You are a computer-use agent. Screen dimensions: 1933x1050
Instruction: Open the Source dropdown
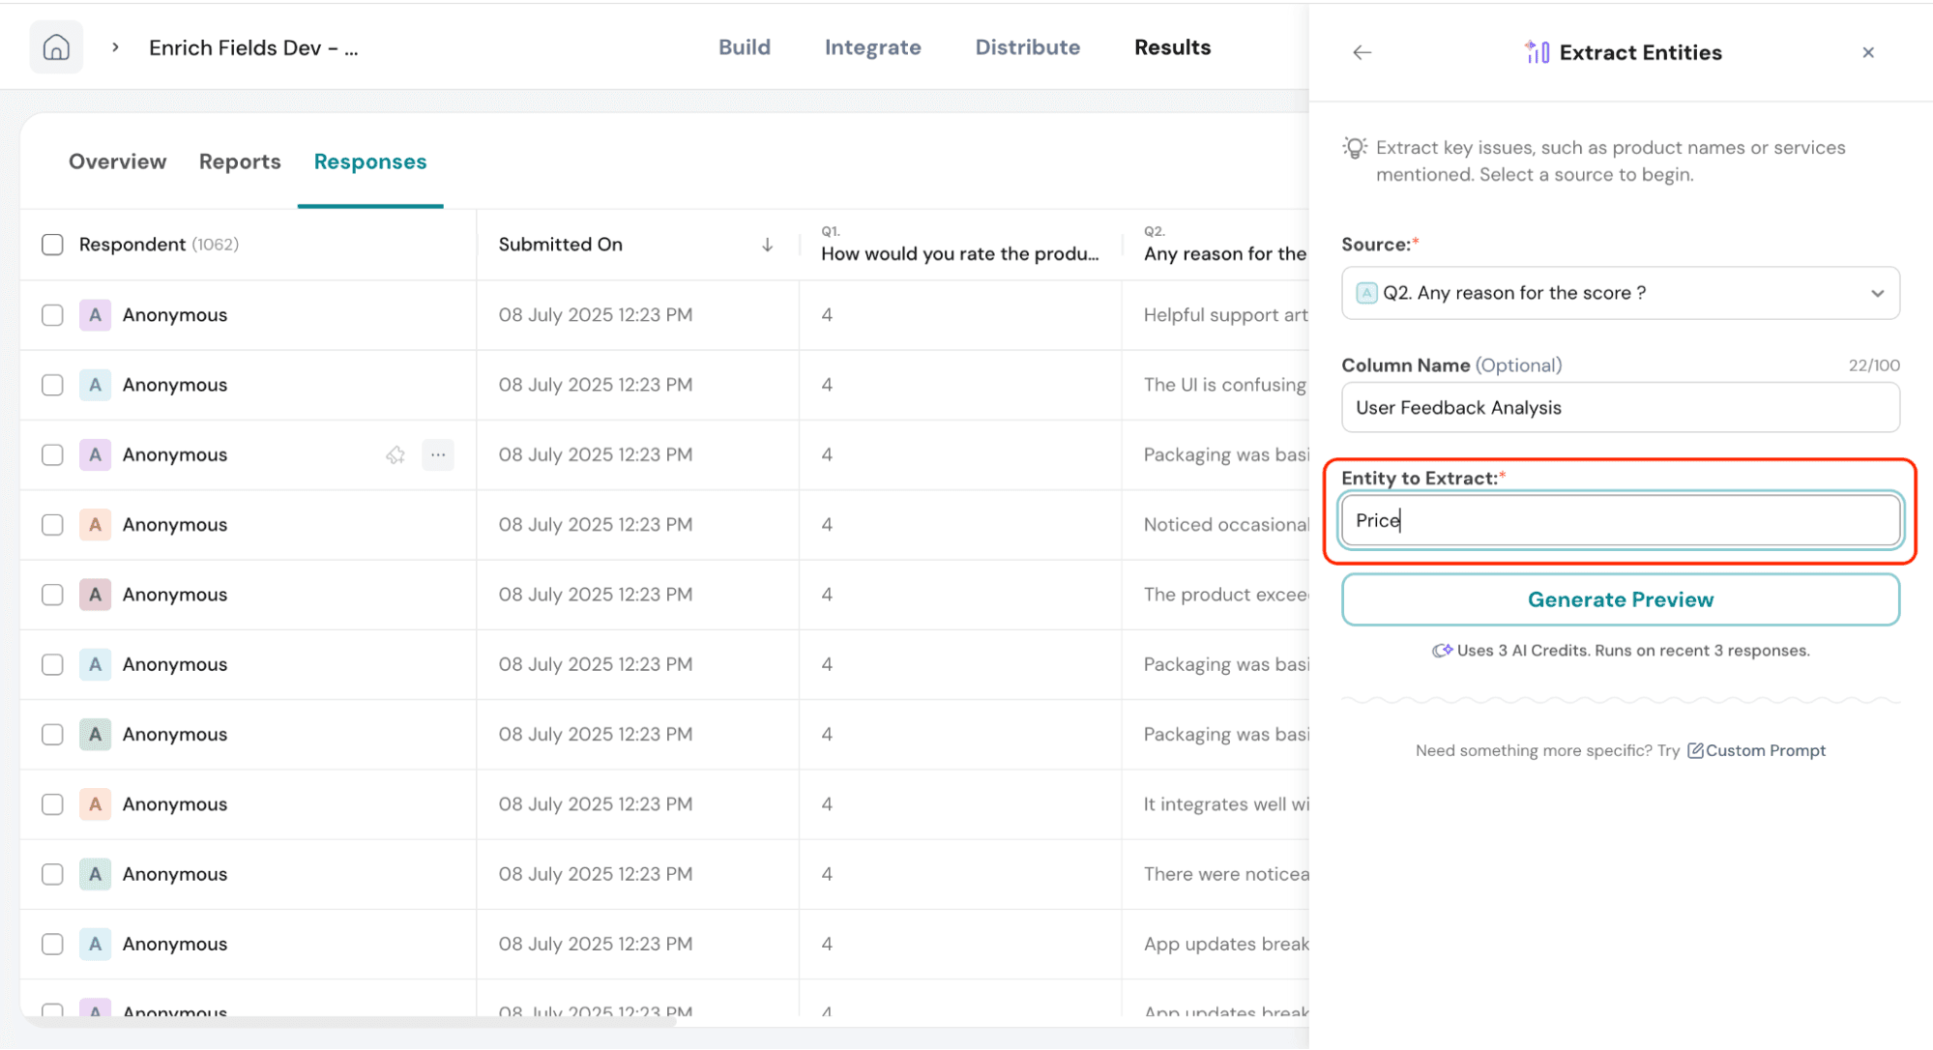(1620, 293)
